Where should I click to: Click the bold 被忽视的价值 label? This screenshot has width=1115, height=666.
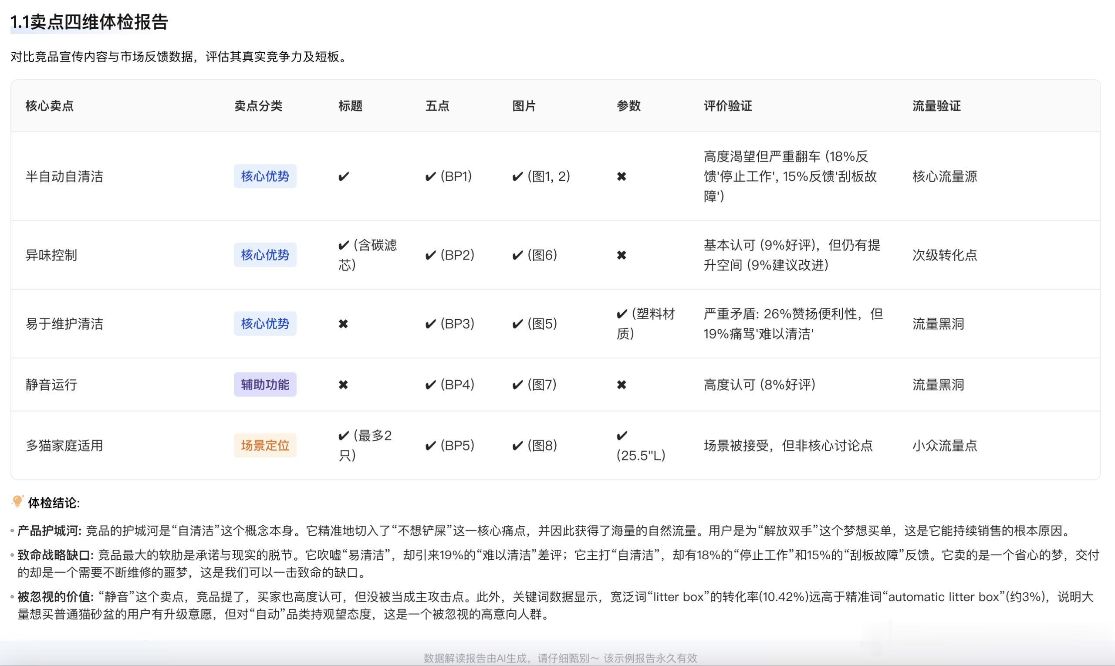[56, 597]
